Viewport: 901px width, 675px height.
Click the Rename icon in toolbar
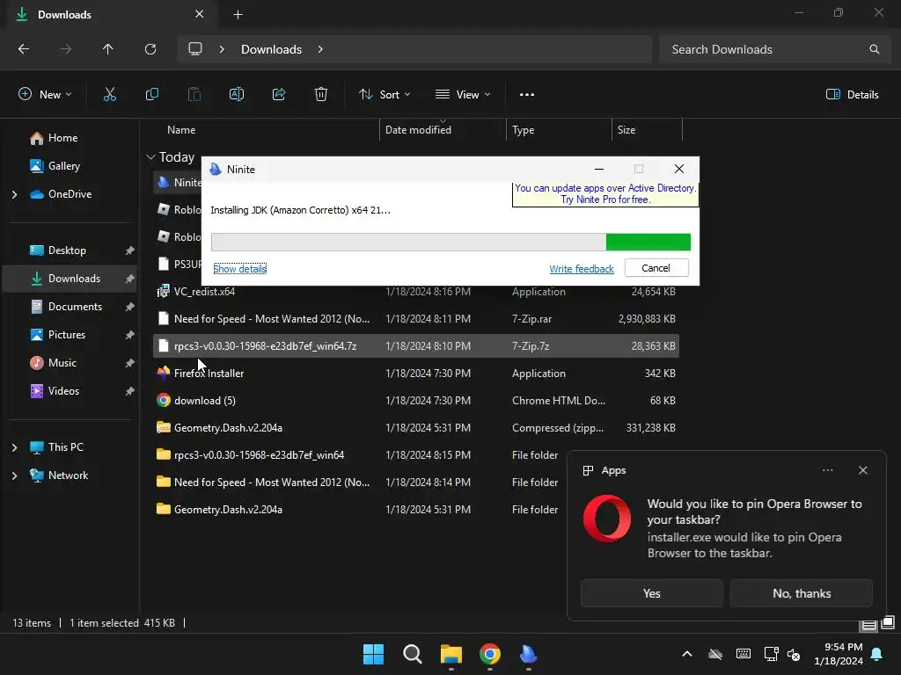(x=237, y=95)
